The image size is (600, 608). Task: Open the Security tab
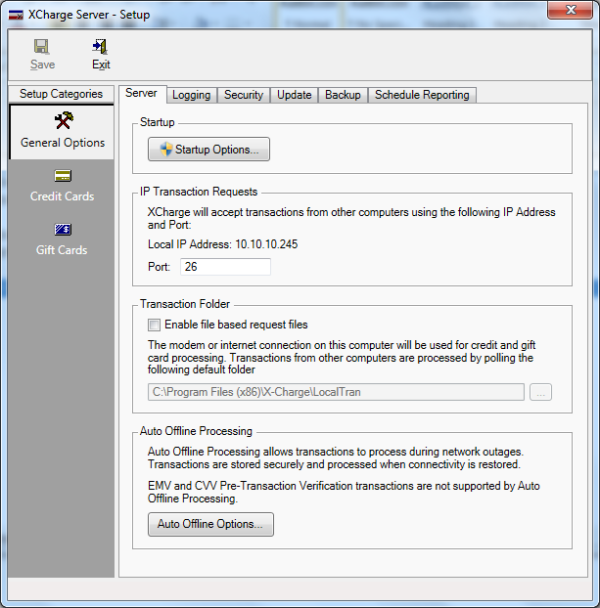244,95
